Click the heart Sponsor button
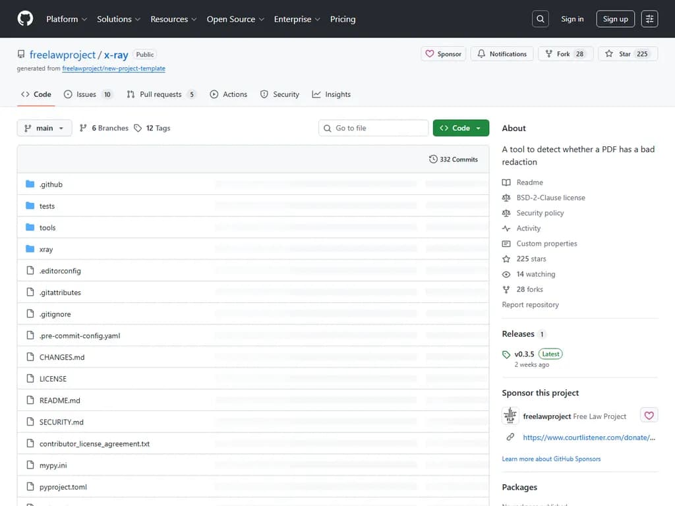The width and height of the screenshot is (675, 506). 444,54
